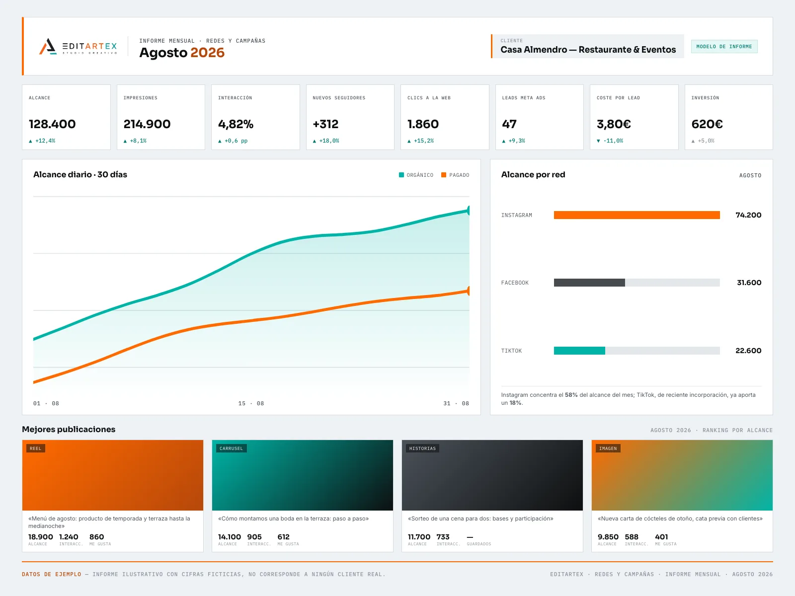Image resolution: width=795 pixels, height=596 pixels.
Task: Click the grey up arrow under Inversión
Action: coord(693,141)
